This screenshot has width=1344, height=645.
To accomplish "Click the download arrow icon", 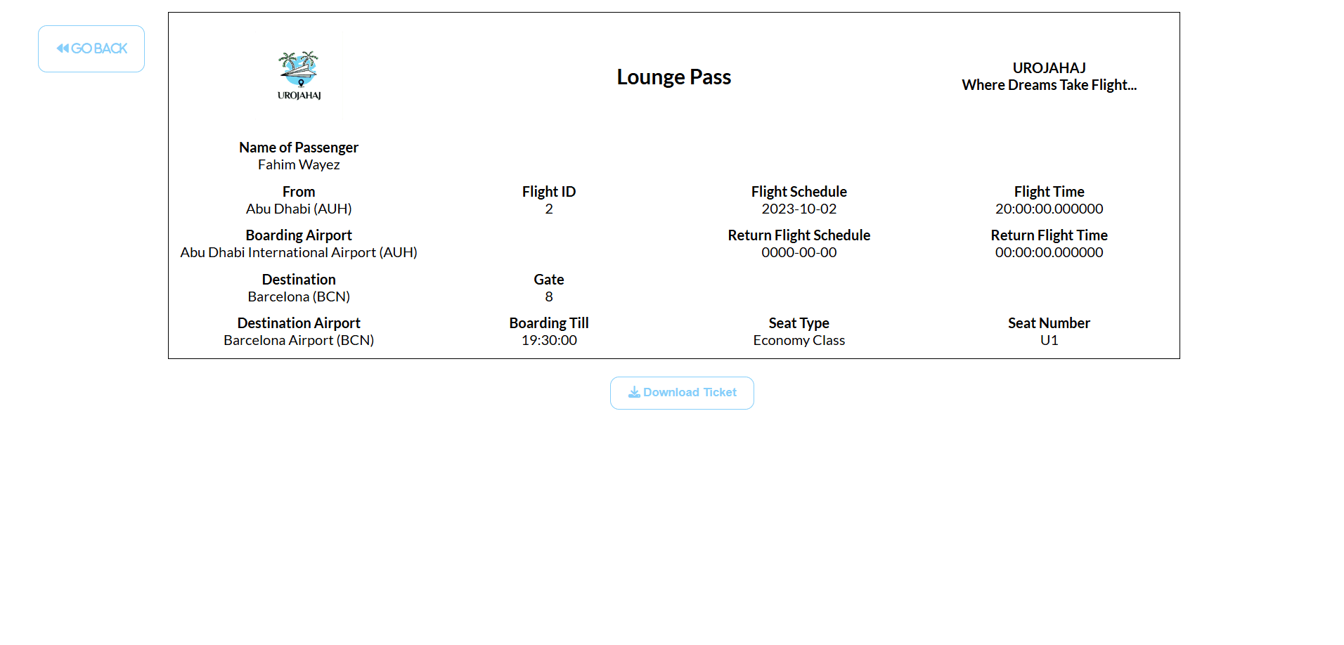I will coord(634,392).
